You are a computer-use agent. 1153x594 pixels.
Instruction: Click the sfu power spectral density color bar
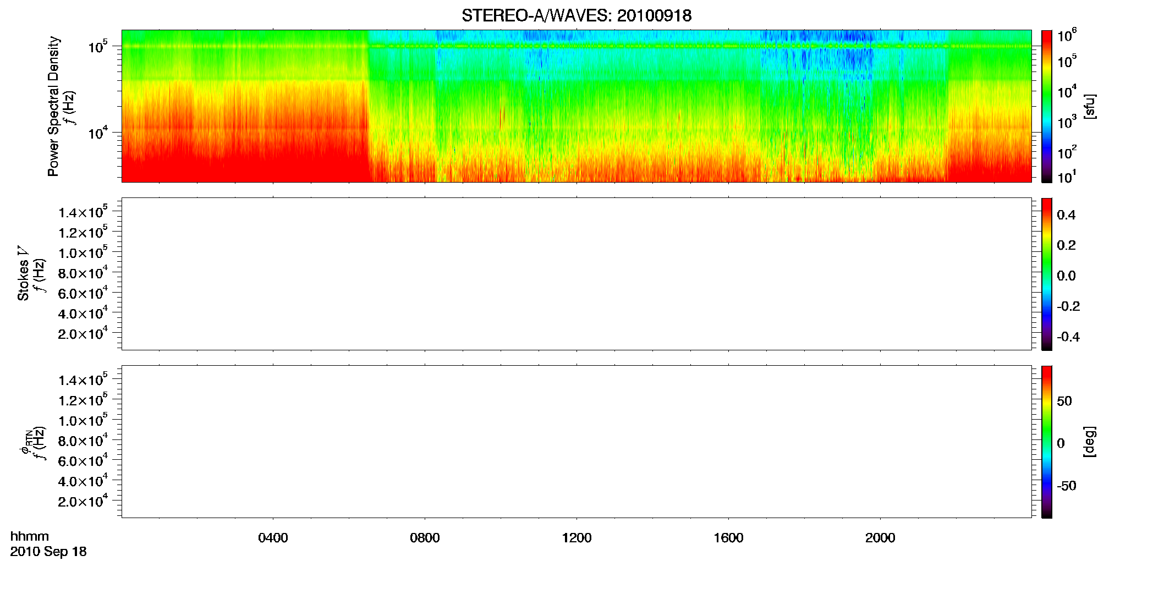(1046, 106)
